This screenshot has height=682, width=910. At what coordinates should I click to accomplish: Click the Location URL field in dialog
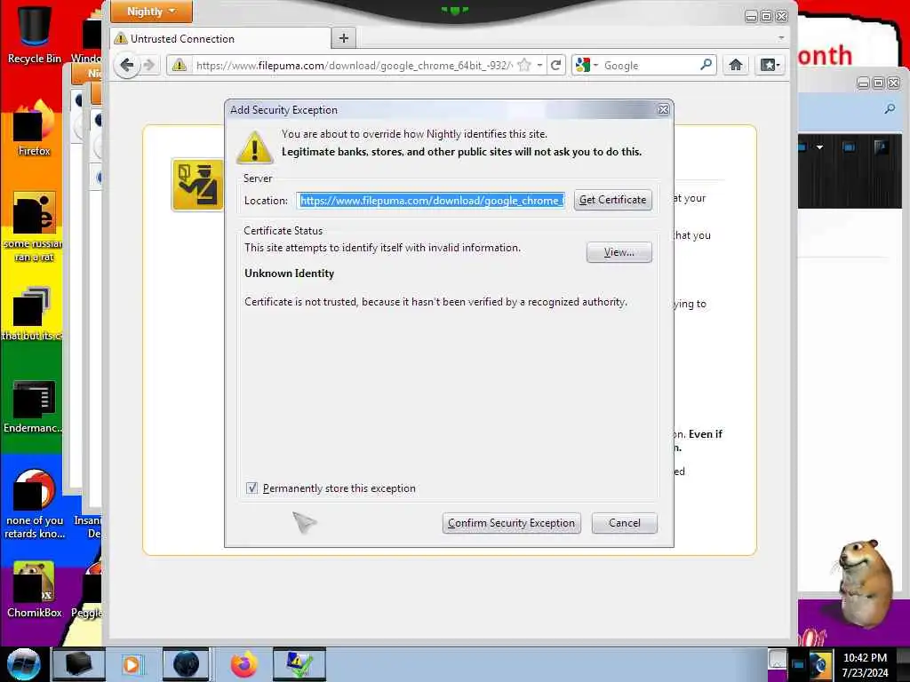(x=430, y=201)
